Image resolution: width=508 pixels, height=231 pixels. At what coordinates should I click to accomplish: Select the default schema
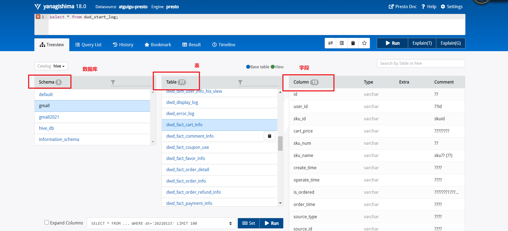(92, 94)
